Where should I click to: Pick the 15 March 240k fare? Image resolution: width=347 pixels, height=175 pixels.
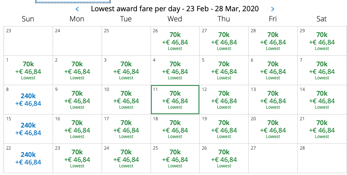[28, 129]
